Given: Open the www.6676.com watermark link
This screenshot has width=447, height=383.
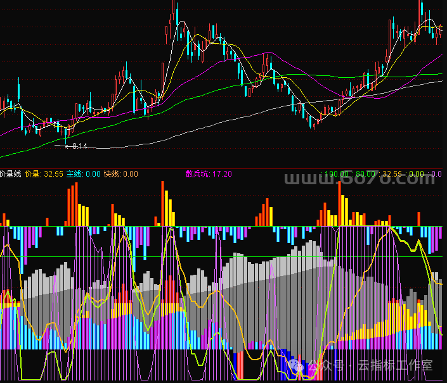Looking at the screenshot, I should pyautogui.click(x=360, y=179).
